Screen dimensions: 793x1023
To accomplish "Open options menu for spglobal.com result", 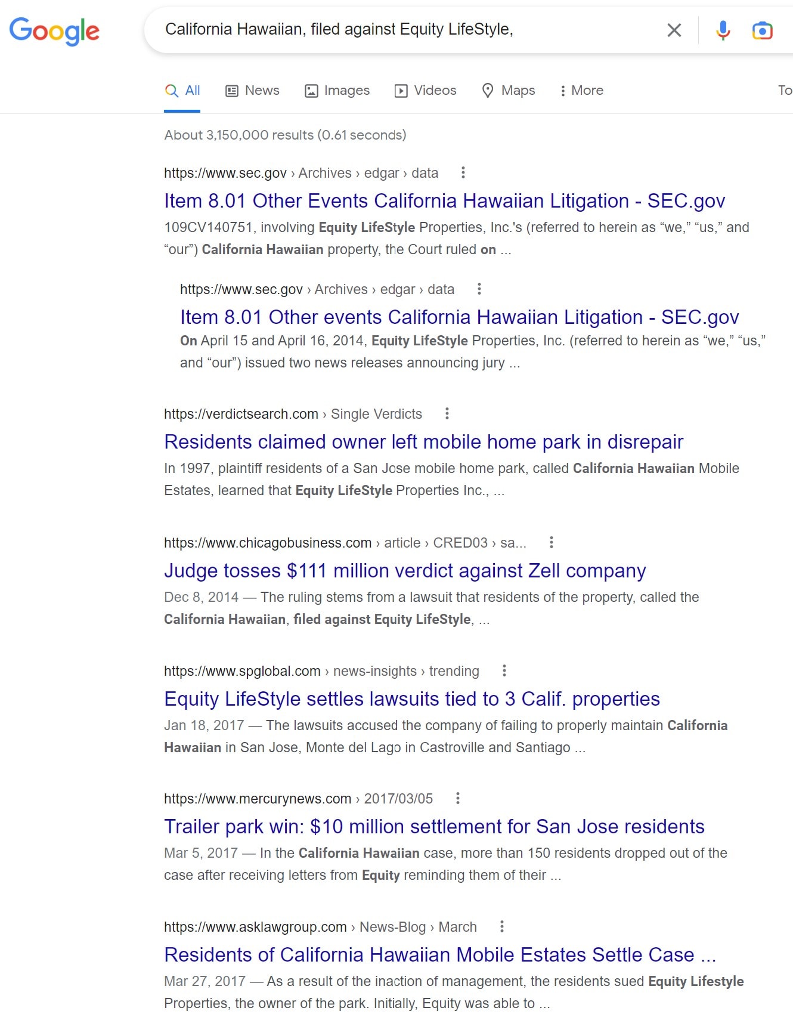I will click(x=504, y=670).
